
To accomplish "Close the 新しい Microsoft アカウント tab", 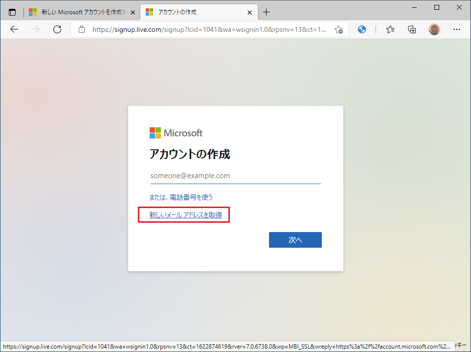I will [133, 13].
